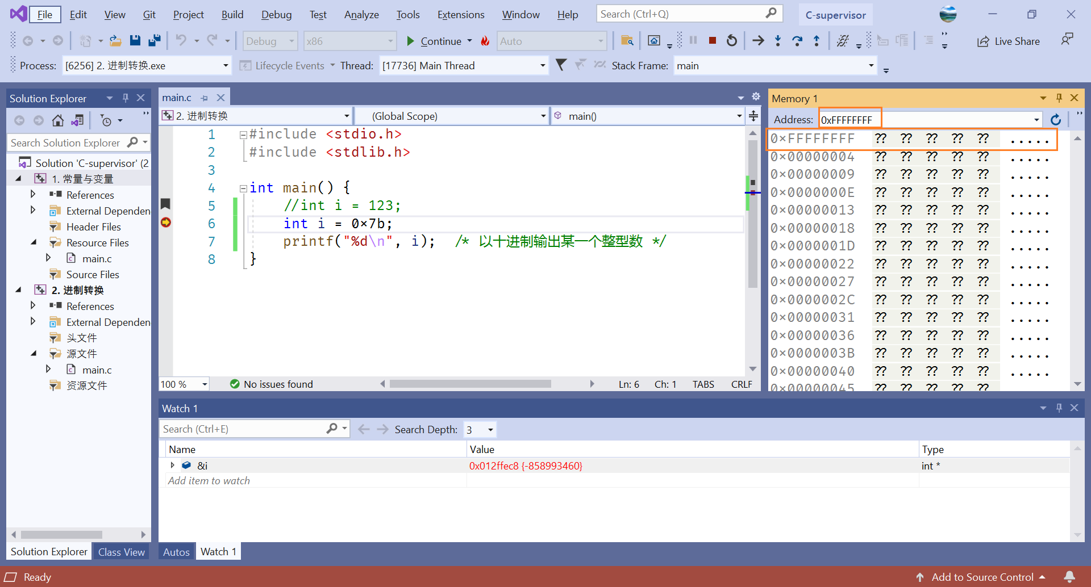Click the Hot Reload flame icon

(x=485, y=41)
